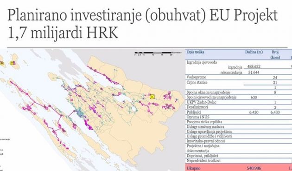Click 6.430 in the Dužina column
This screenshot has width=292, height=171.
coord(254,112)
